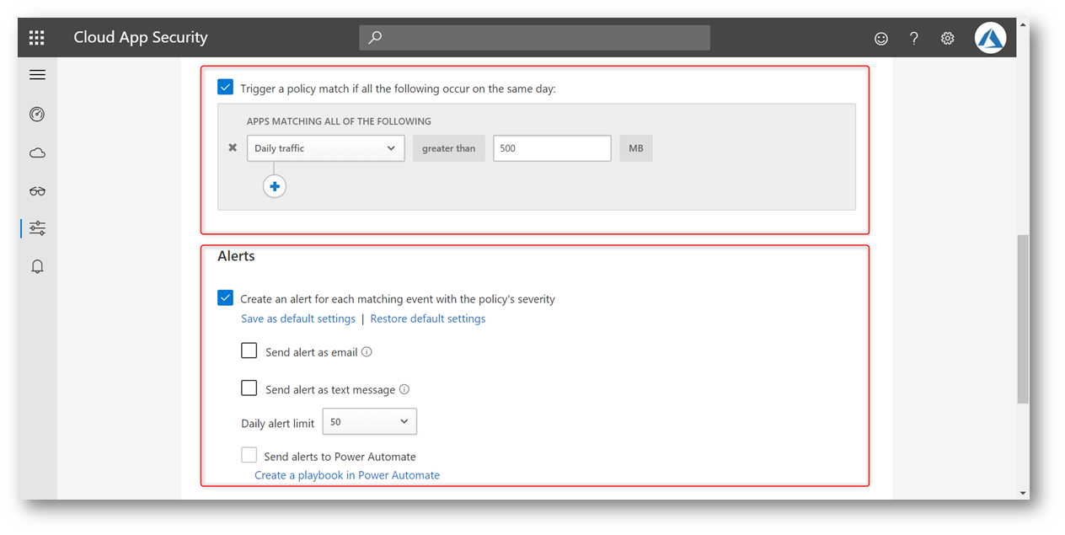Click the Alerts section heading

[x=236, y=255]
